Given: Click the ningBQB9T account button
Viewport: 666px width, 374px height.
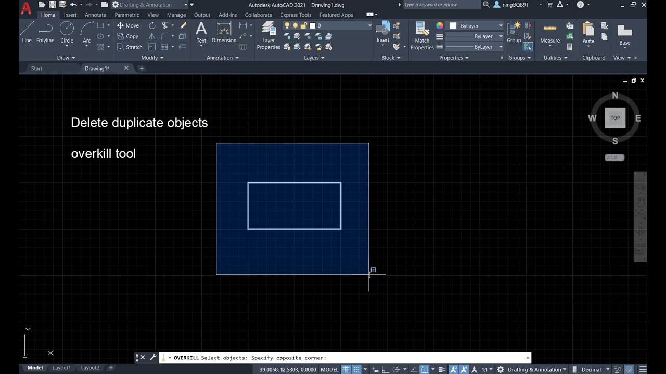Looking at the screenshot, I should point(515,5).
